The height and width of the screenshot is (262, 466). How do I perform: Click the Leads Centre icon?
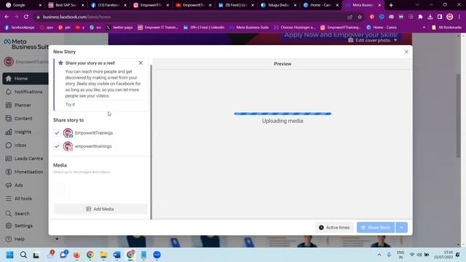[9, 159]
